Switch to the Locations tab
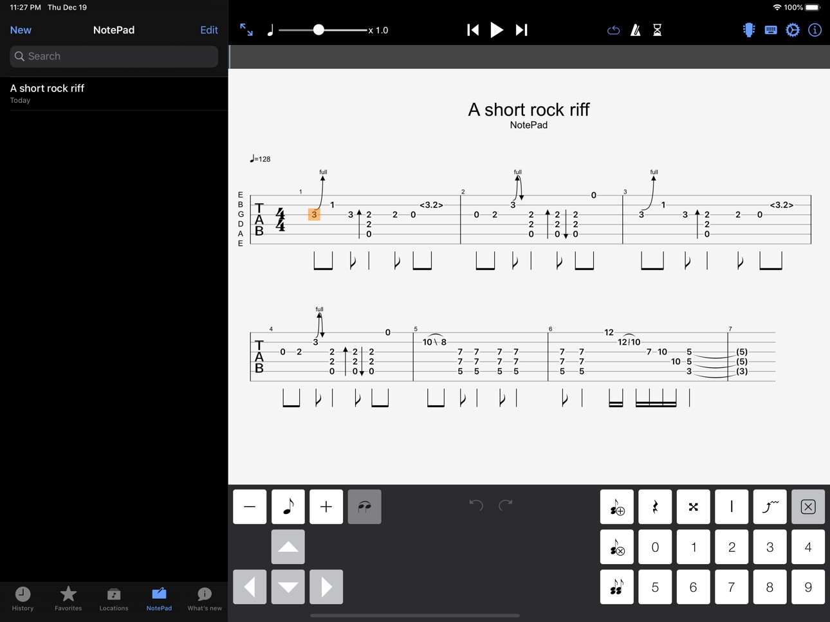Image resolution: width=830 pixels, height=622 pixels. coord(114,599)
